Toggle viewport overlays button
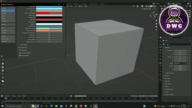 [142, 6]
